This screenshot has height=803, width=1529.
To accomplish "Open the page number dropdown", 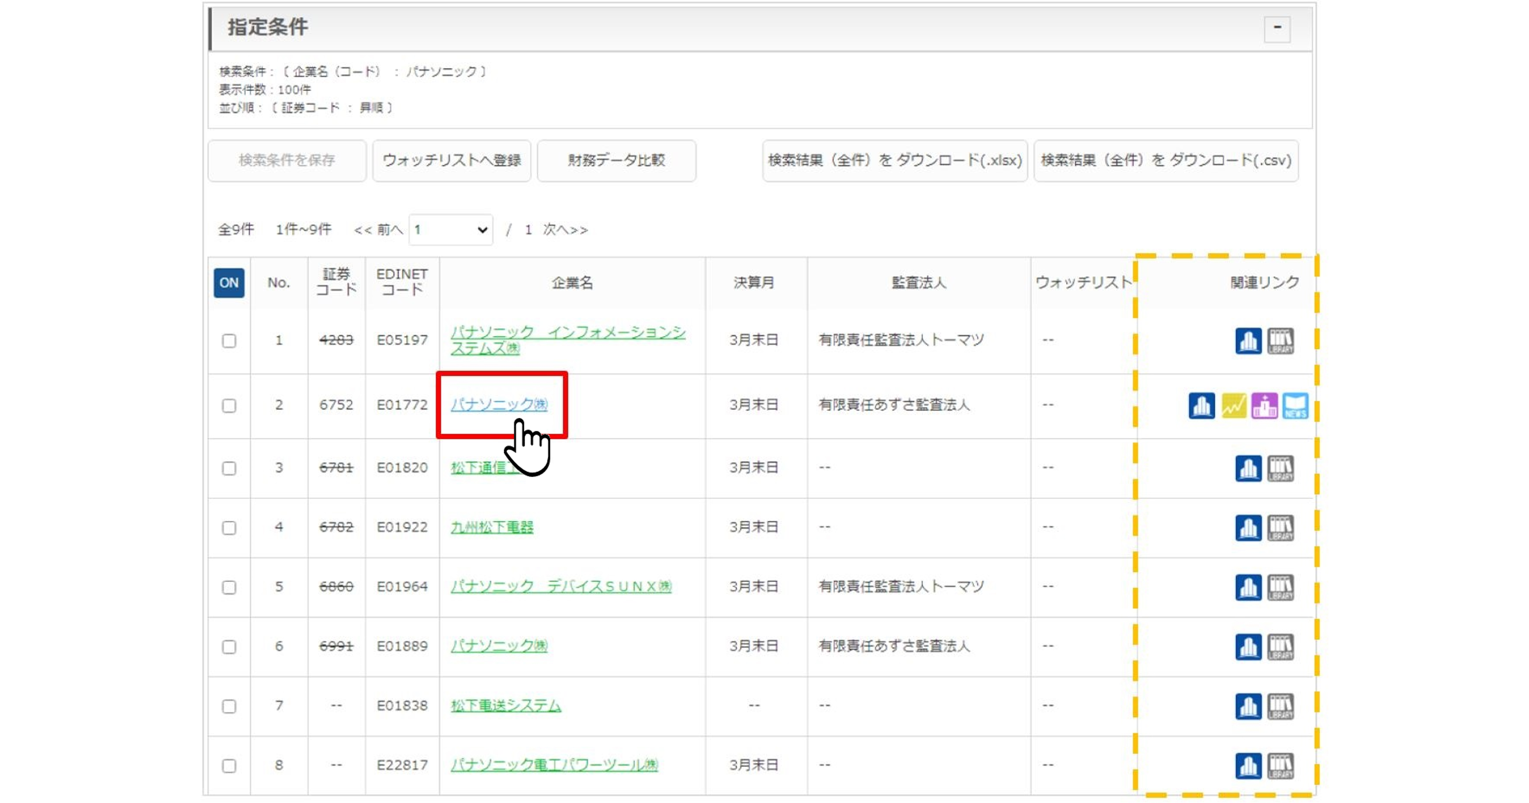I will [450, 230].
